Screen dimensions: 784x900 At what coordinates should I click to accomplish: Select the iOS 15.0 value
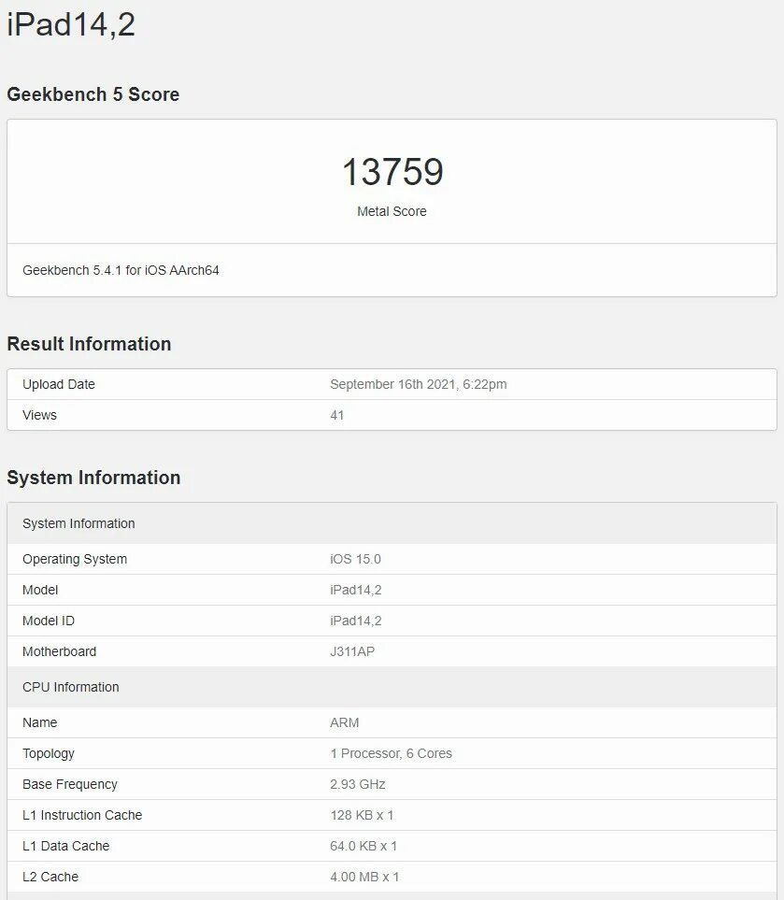(x=355, y=559)
